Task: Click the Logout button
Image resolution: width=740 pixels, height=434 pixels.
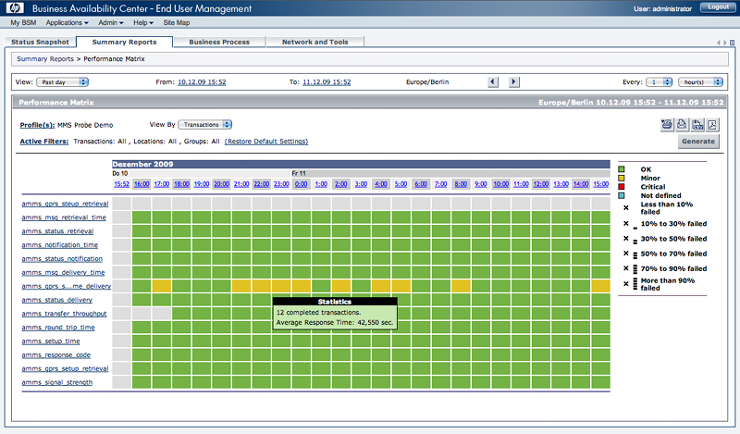Action: 719,7
